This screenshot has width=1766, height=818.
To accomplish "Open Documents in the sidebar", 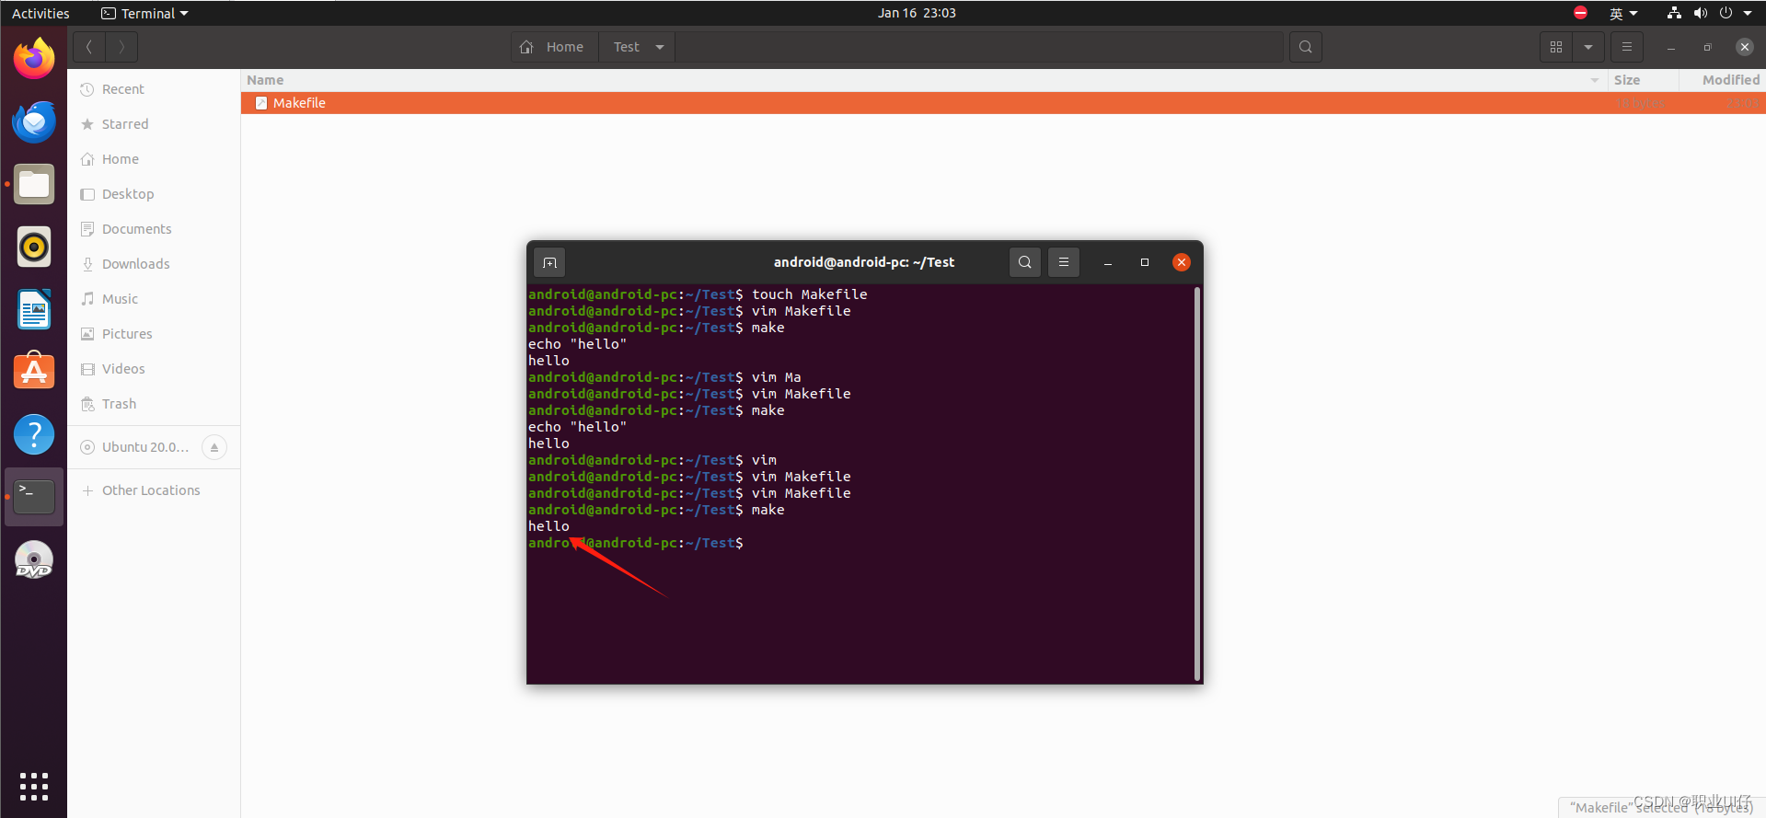I will tap(154, 229).
